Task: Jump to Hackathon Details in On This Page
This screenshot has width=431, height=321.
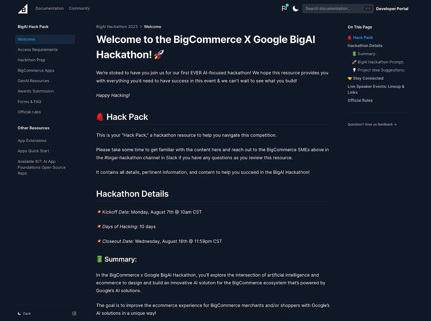Action: tap(365, 46)
